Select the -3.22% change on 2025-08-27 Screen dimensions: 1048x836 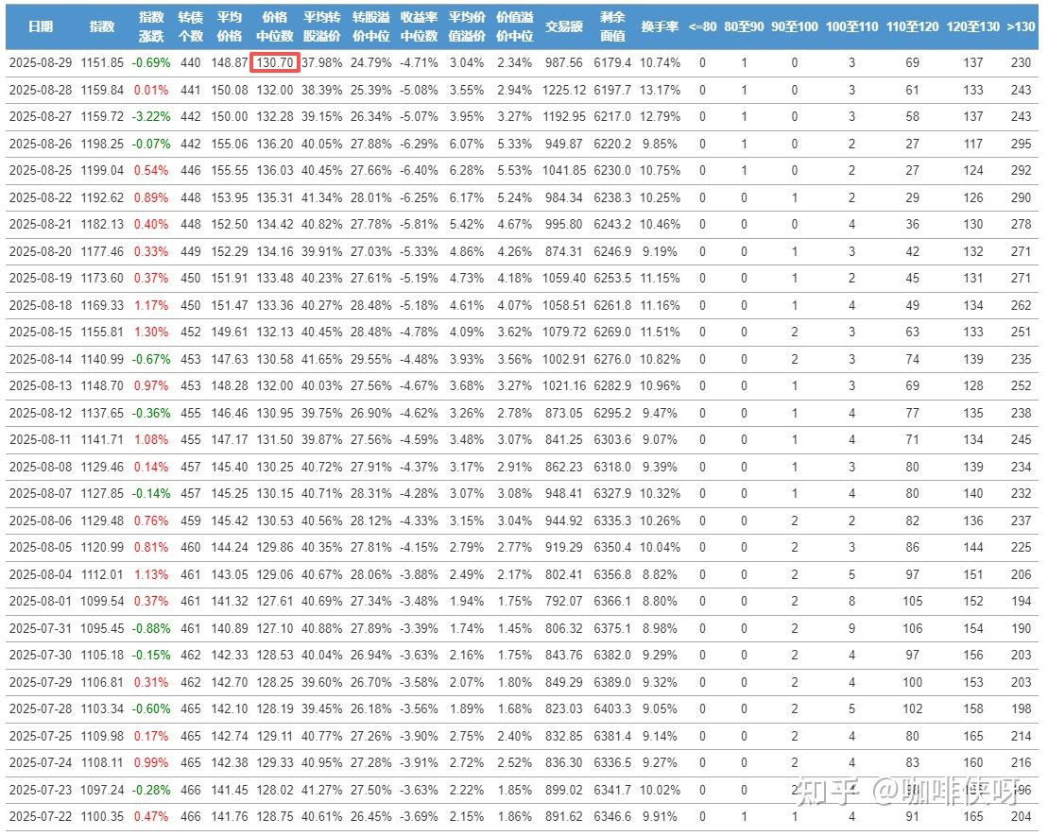point(151,116)
